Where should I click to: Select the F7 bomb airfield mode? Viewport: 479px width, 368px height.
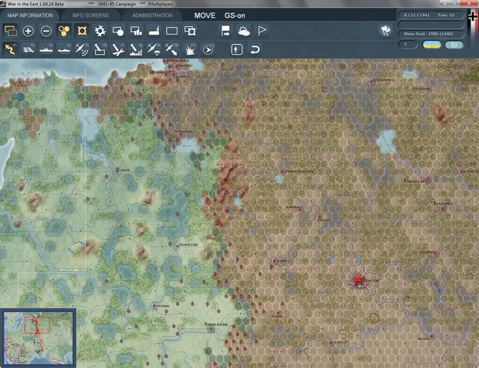118,49
